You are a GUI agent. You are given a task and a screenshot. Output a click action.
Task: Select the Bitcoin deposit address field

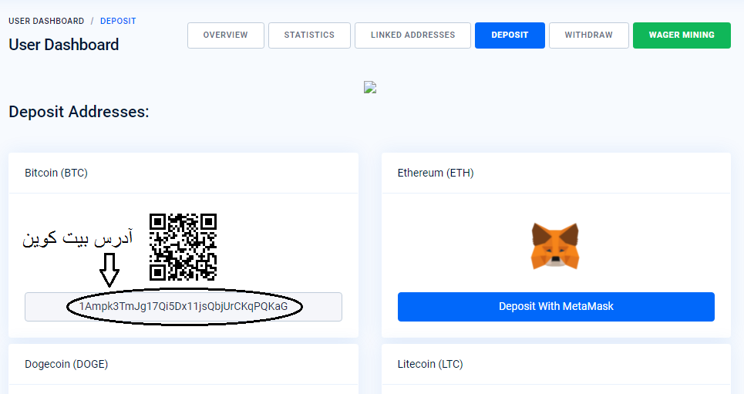183,307
